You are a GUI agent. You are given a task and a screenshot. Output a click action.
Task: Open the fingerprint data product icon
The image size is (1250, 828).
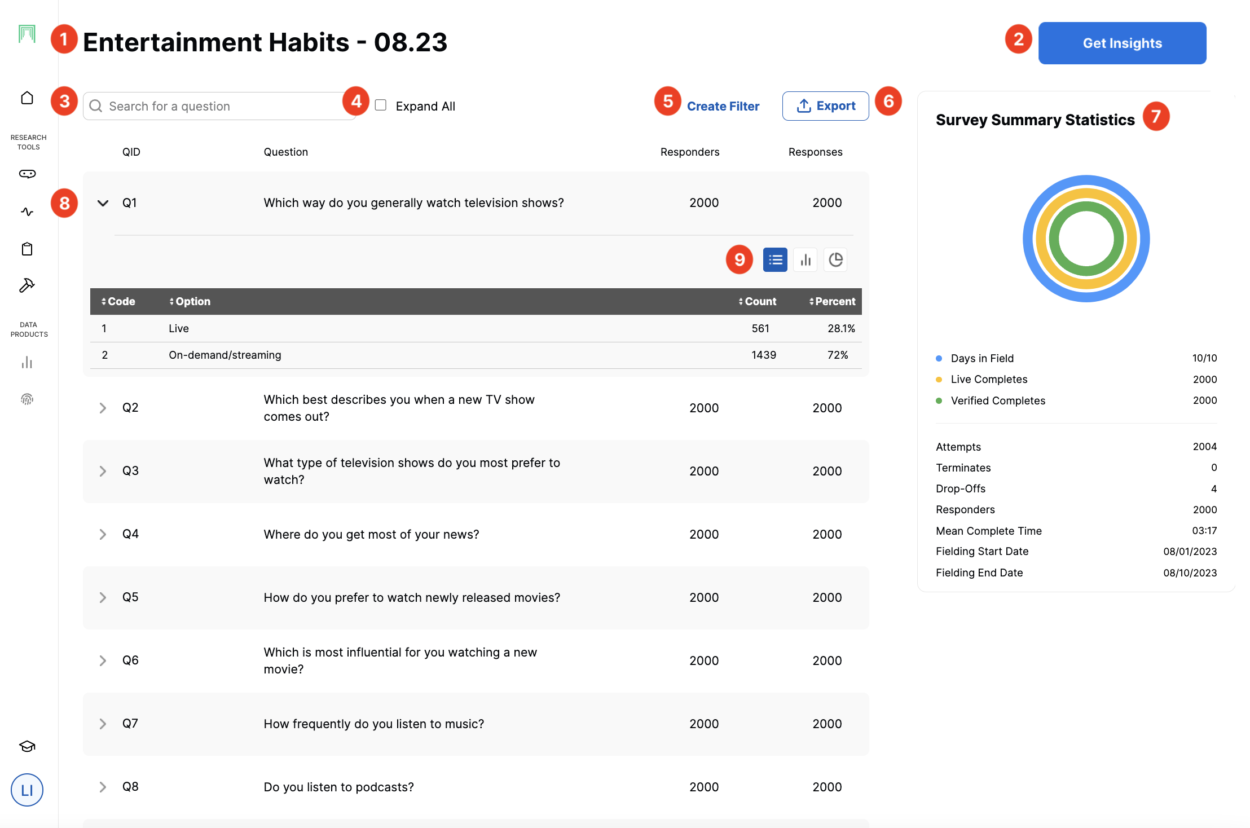tap(27, 399)
